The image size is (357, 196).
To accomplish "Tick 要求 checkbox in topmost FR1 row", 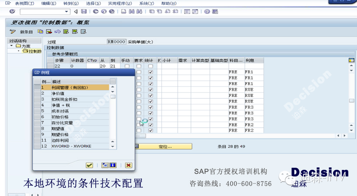I will coord(138,72).
